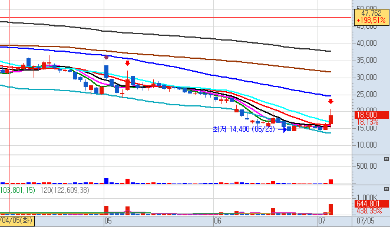
Task: Click the 644,801 volume value label
Action: click(371, 203)
